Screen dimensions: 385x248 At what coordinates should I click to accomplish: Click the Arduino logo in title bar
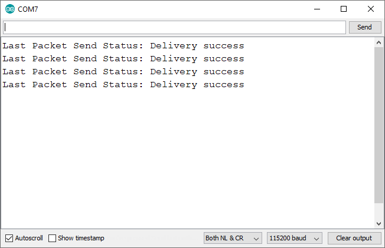(10, 9)
